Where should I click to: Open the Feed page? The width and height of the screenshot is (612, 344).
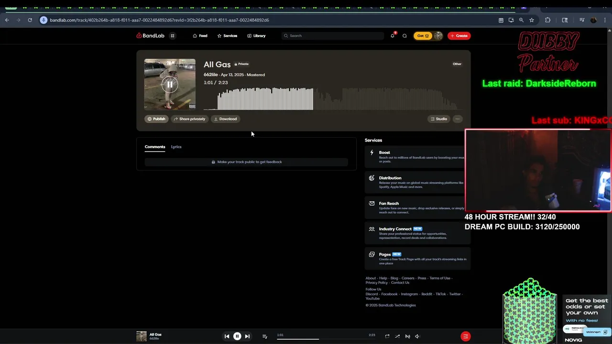[x=200, y=36]
